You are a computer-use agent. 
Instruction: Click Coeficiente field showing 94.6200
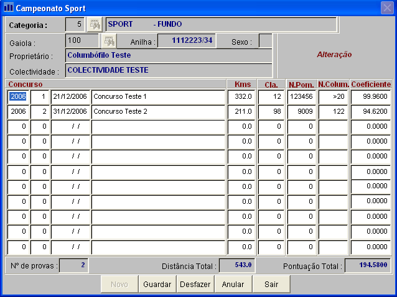[x=371, y=112]
